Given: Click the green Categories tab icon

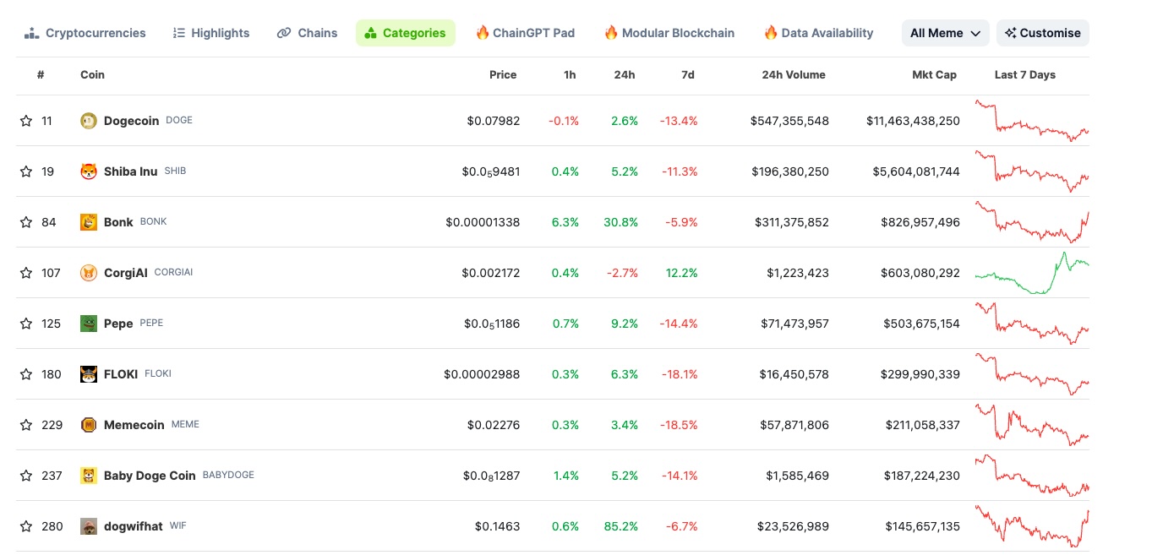Looking at the screenshot, I should [370, 33].
